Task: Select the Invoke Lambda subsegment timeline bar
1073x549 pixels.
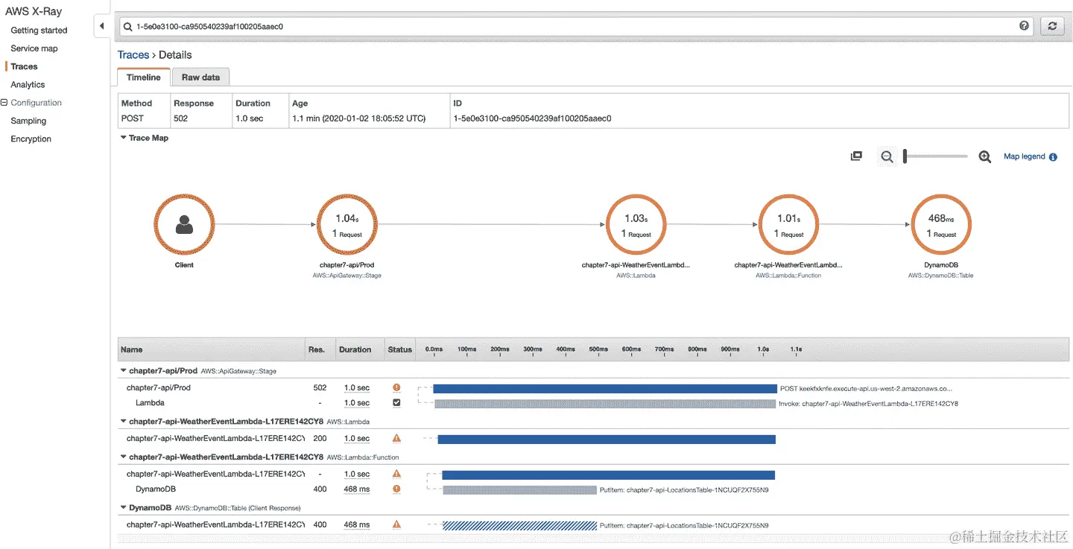Action: [x=605, y=404]
